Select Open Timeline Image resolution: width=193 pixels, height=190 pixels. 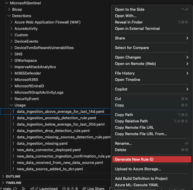point(151,80)
